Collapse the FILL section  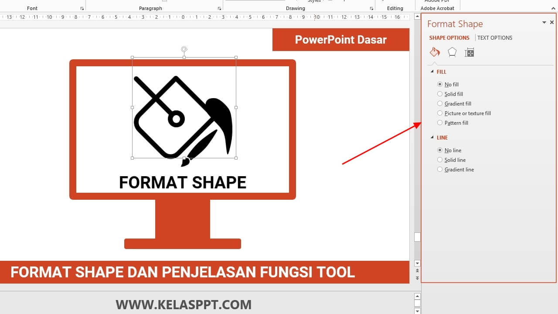(x=432, y=72)
